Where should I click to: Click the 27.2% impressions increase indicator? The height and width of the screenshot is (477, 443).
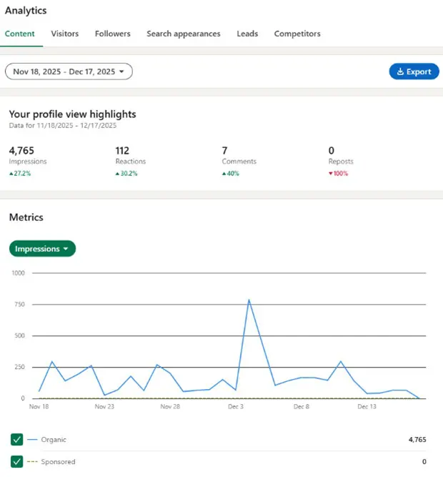(x=20, y=173)
